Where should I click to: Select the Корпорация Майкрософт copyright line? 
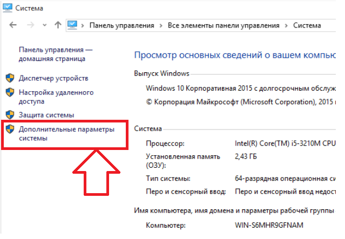pyautogui.click(x=241, y=102)
